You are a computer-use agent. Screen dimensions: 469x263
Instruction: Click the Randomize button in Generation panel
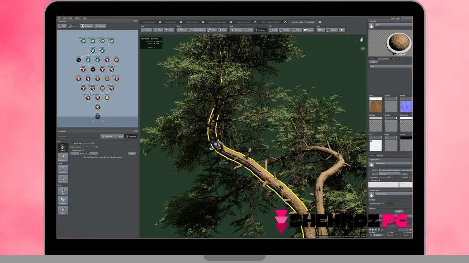tap(87, 26)
